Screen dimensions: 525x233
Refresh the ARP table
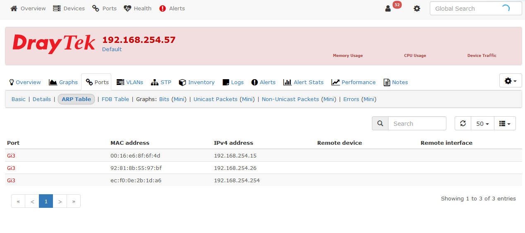pyautogui.click(x=463, y=124)
